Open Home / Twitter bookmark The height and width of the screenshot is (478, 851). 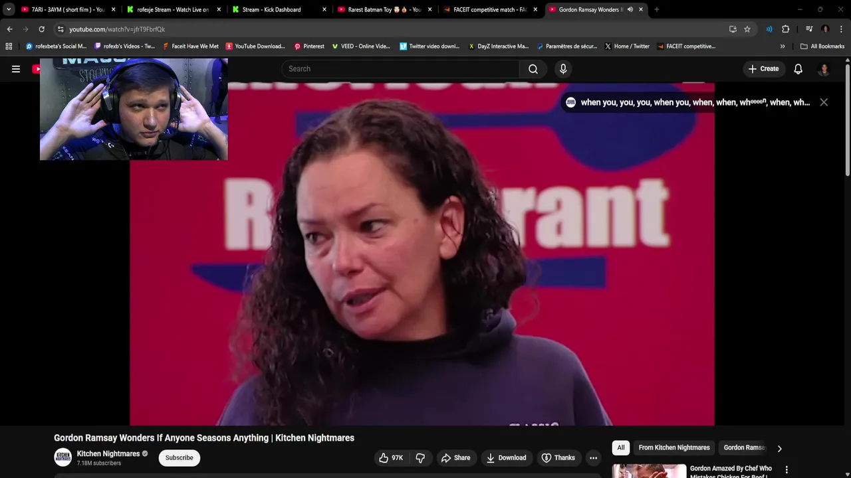(627, 46)
